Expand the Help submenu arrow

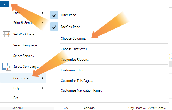tap(43, 88)
